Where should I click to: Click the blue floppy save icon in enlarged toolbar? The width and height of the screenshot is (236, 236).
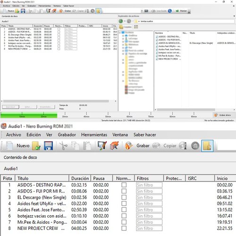(48, 146)
